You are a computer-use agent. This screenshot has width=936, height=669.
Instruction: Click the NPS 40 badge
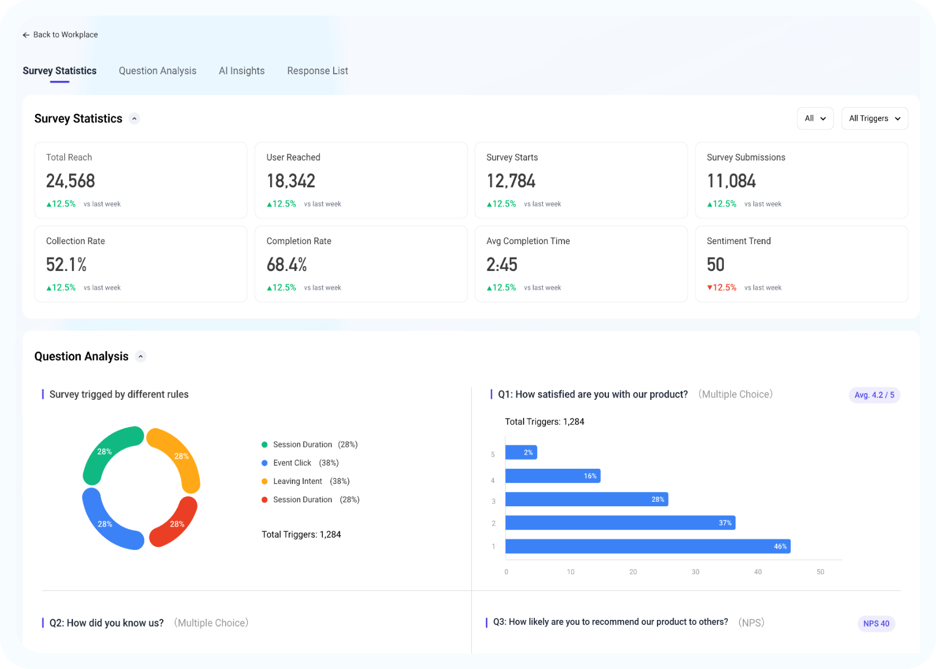click(876, 623)
